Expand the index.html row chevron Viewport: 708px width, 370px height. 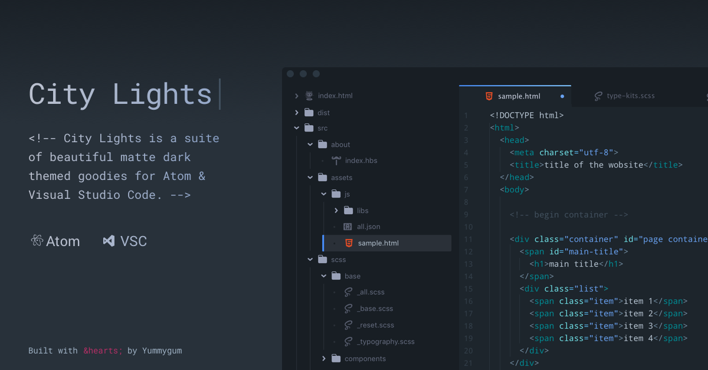tap(297, 96)
